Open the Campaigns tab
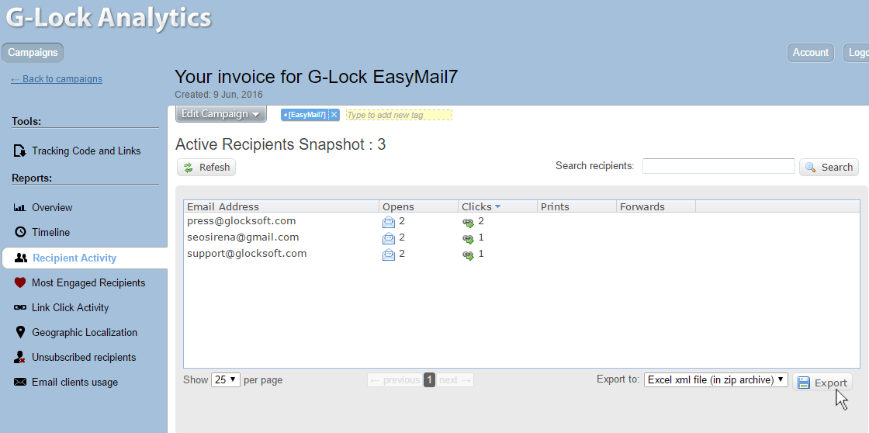 [33, 53]
